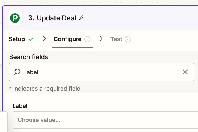Click the step number '3.' in header
Screen dimensions: 198x132
pyautogui.click(x=31, y=18)
